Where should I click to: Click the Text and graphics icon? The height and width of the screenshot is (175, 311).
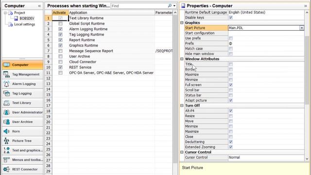[x=6, y=150]
